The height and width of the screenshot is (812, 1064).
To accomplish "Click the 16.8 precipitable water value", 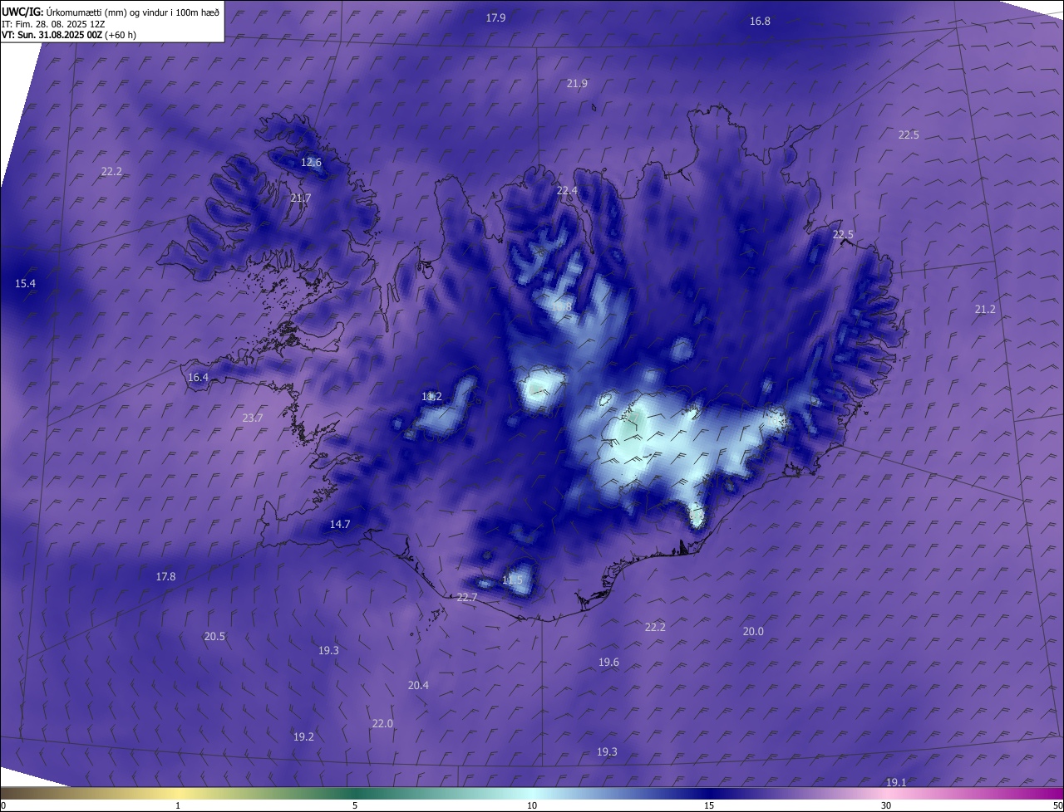I will pos(760,22).
